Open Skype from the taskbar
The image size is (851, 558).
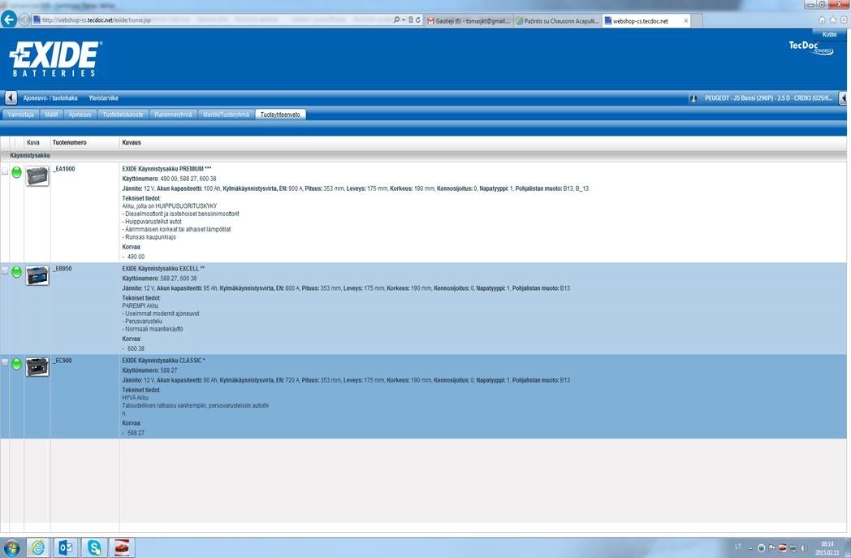[x=94, y=547]
